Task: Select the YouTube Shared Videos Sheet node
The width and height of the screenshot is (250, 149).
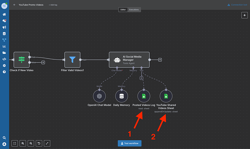Action: [x=166, y=95]
